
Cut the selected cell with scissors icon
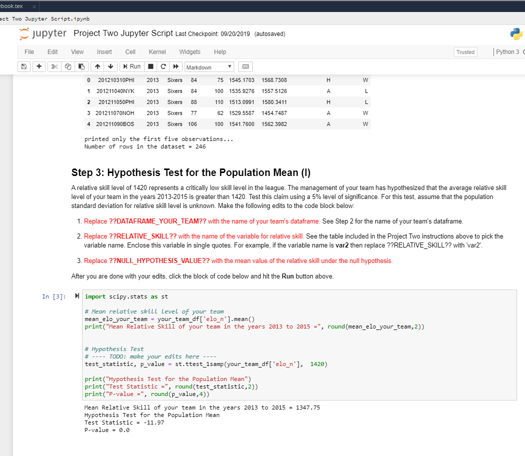54,66
